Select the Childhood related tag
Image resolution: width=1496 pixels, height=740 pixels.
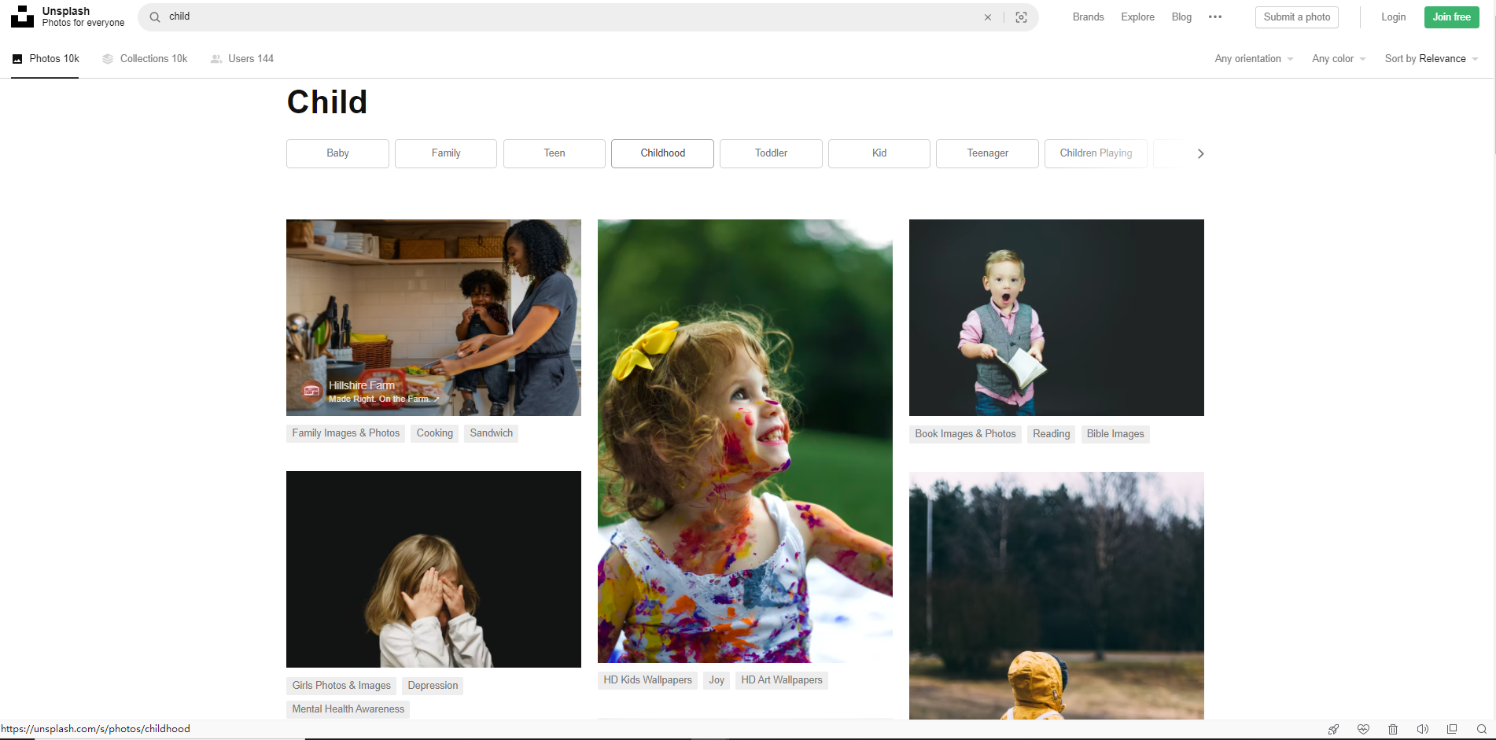[662, 153]
